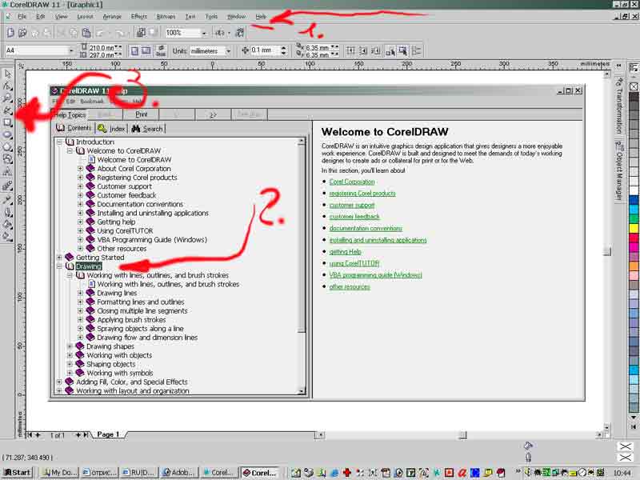Click the Application launcher icon

221,33
